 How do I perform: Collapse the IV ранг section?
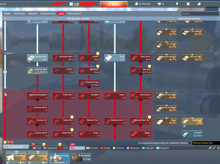click(x=5, y=53)
